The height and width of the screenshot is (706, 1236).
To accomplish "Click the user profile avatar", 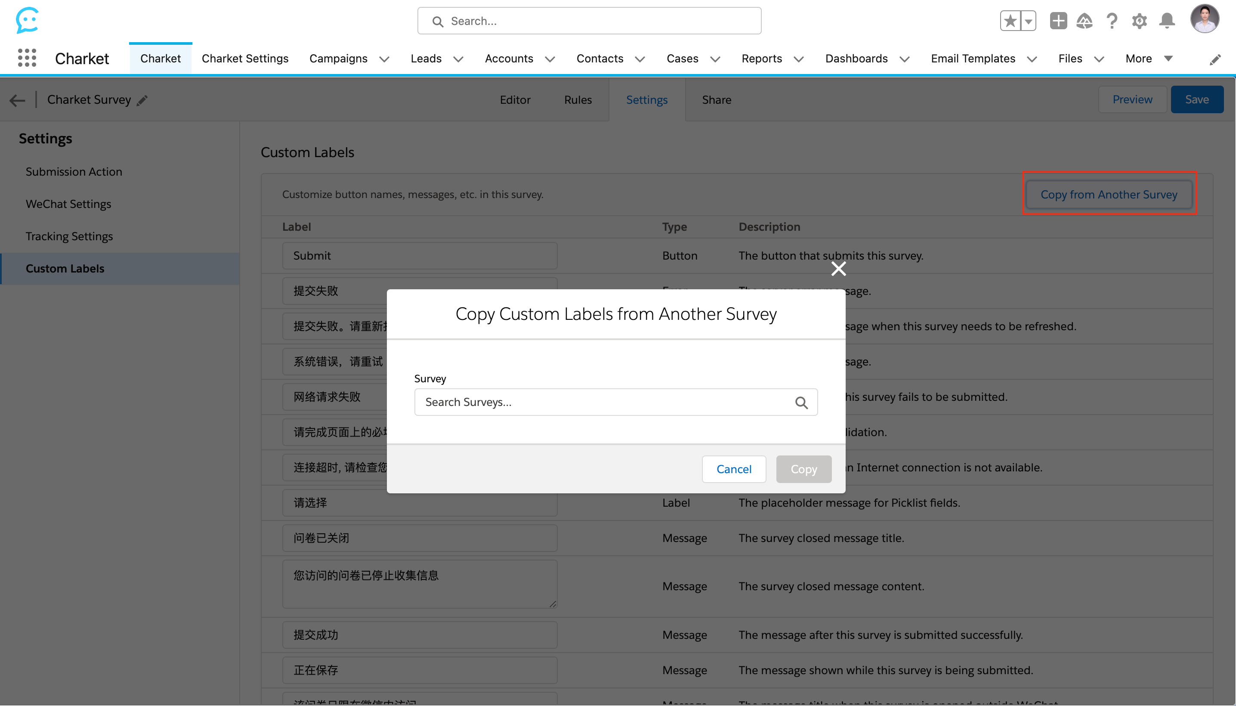I will [1205, 19].
